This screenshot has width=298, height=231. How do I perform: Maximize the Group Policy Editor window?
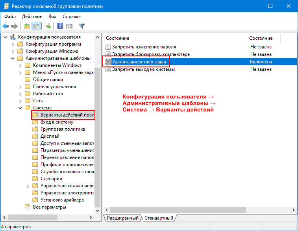270,6
